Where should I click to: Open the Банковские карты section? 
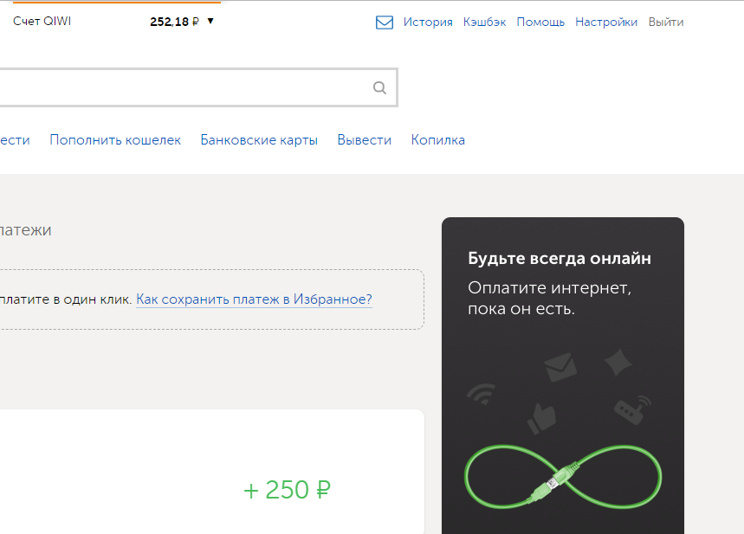click(259, 139)
